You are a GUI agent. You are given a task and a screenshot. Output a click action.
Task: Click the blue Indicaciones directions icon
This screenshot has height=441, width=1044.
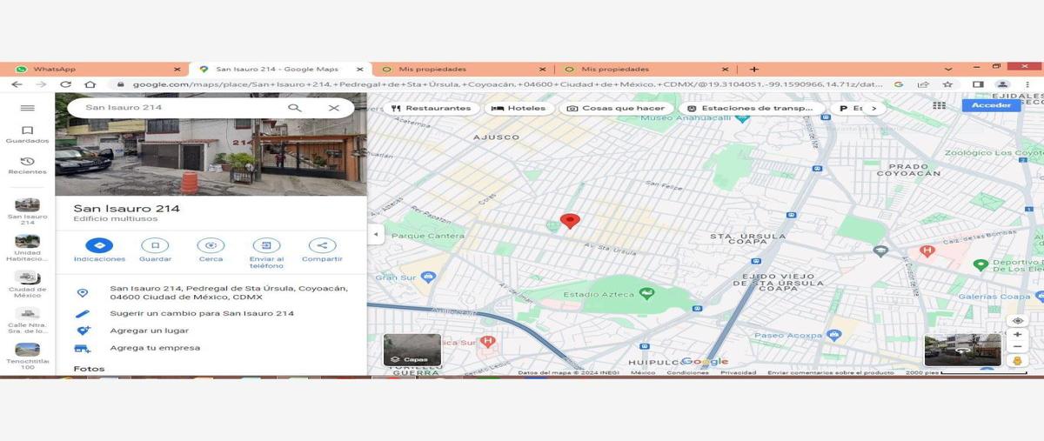point(99,246)
